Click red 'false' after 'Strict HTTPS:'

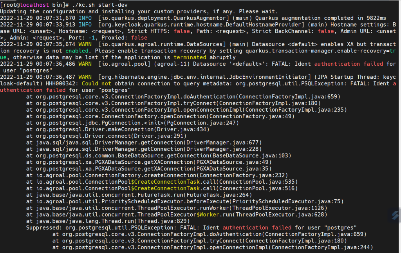182,31
